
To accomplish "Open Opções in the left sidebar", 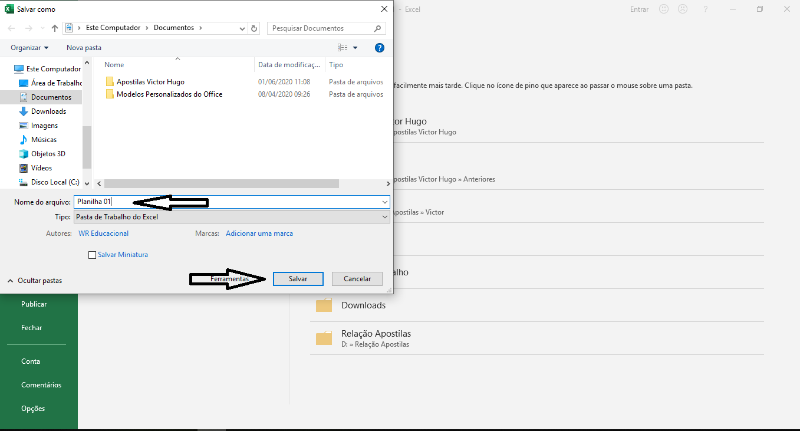I will (33, 409).
